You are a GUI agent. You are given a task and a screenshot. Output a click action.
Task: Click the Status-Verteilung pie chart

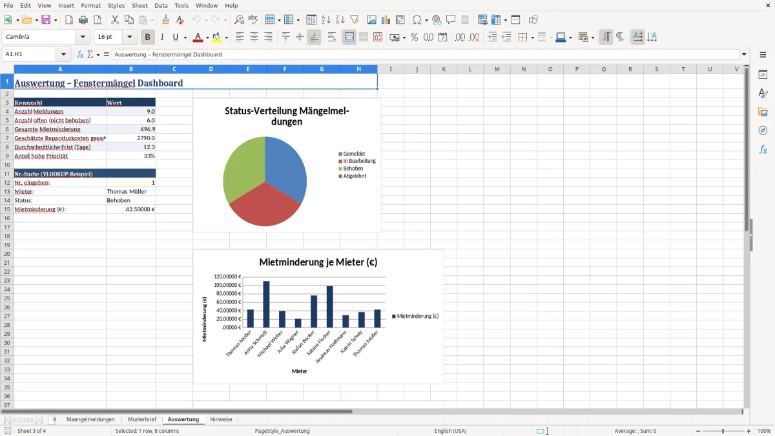[287, 165]
